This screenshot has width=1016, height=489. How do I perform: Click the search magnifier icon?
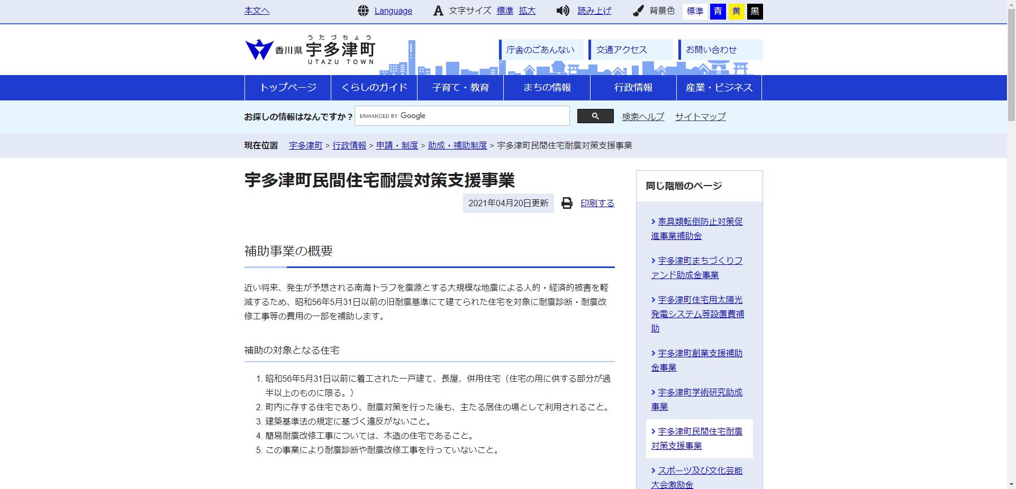[596, 116]
